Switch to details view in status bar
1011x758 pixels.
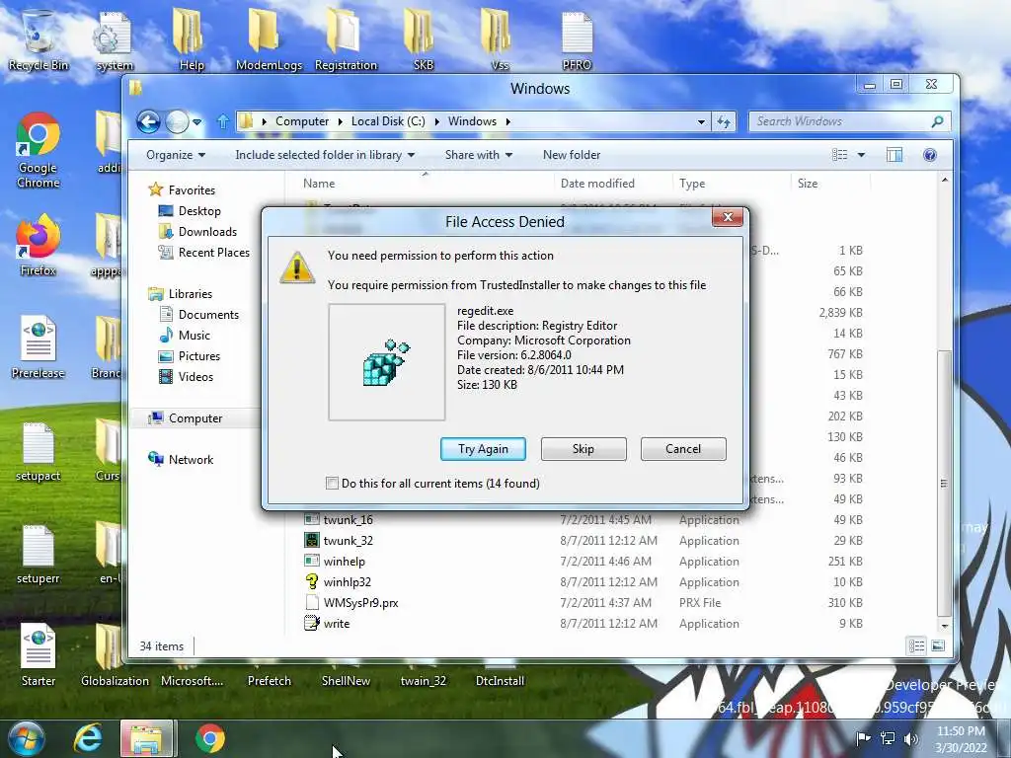coord(916,645)
